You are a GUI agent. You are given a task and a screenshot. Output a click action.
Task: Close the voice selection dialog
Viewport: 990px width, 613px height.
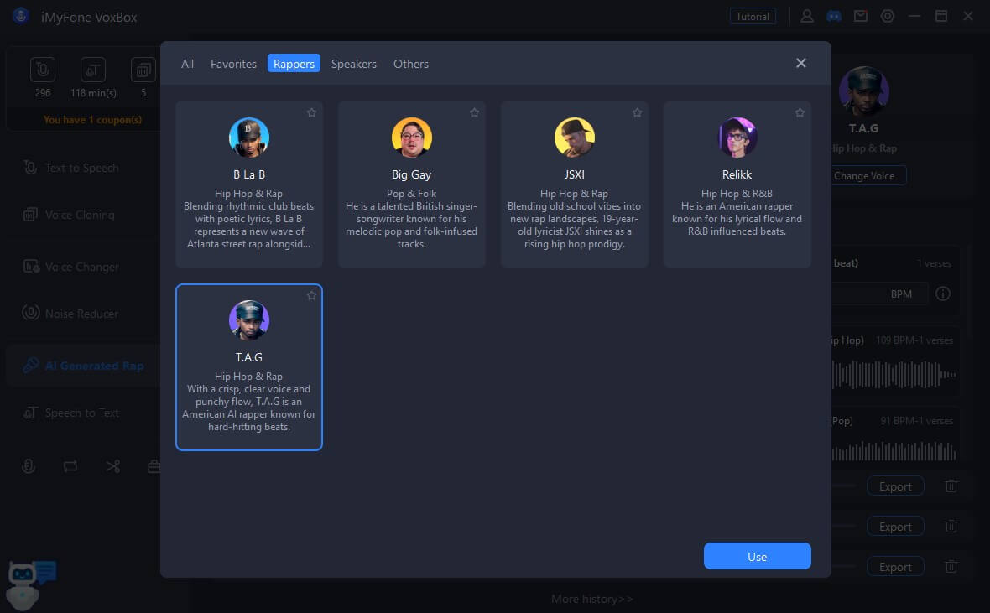pos(800,63)
